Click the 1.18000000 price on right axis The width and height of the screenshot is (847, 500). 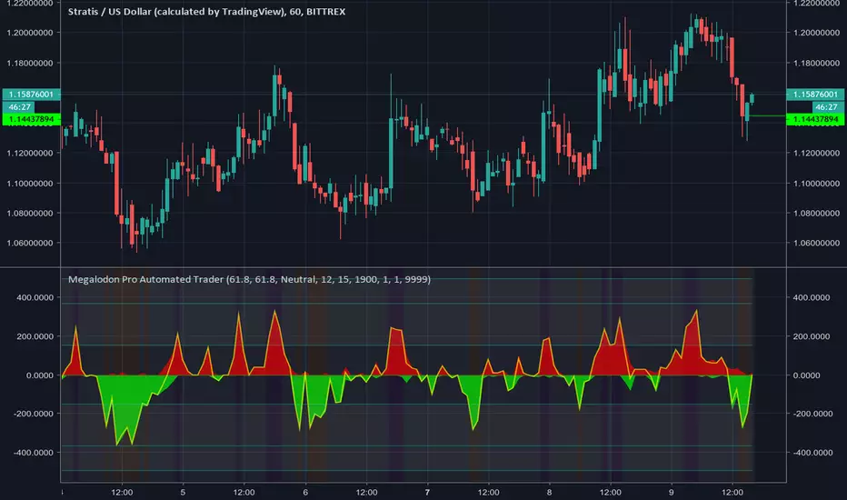[x=816, y=63]
